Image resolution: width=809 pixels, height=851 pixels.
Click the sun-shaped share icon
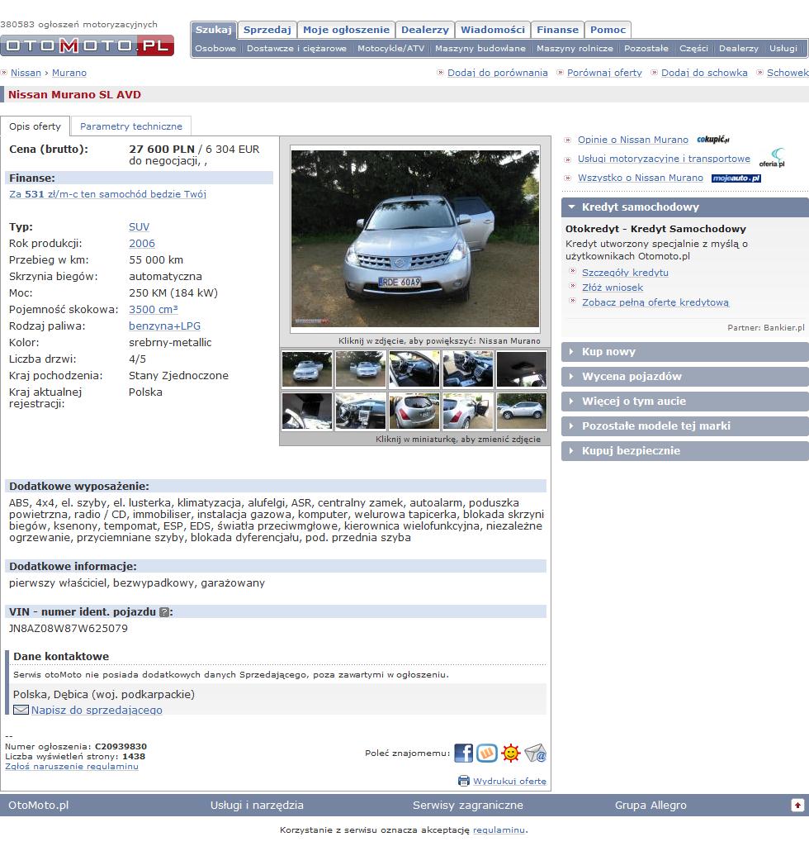pyautogui.click(x=511, y=753)
